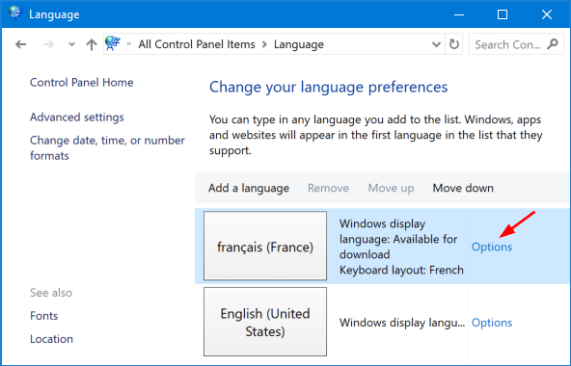Click the search magnifier icon

(x=553, y=44)
